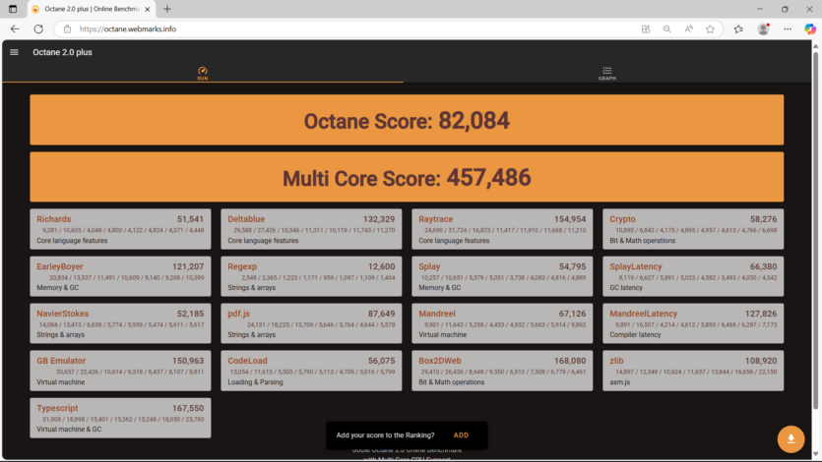822x462 pixels.
Task: Activate the Read Aloud icon
Action: pos(688,29)
